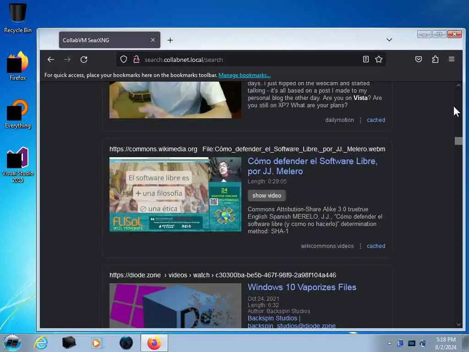
Task: Open the clock showing 5:18 PM
Action: pyautogui.click(x=446, y=343)
